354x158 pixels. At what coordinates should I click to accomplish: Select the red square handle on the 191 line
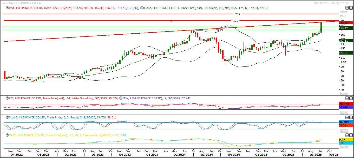pyautogui.click(x=171, y=20)
